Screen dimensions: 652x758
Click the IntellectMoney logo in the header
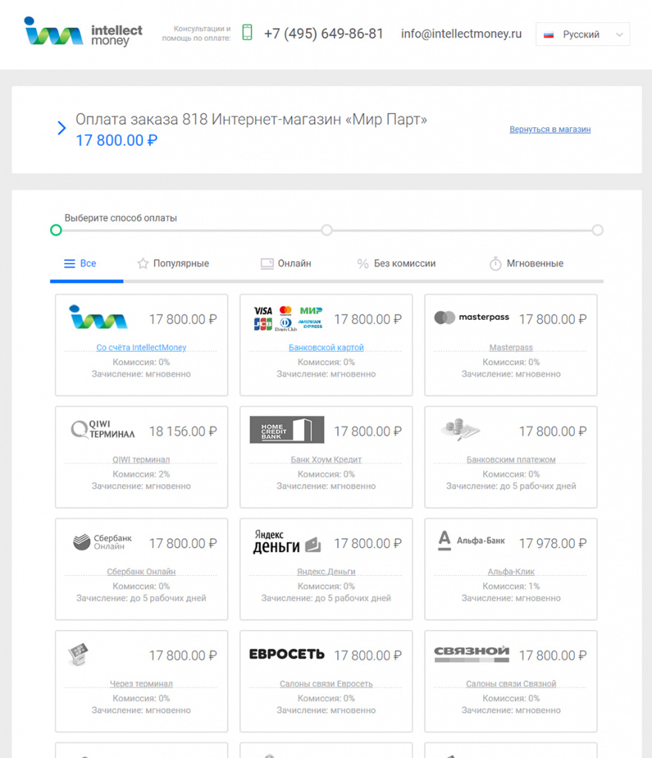coord(83,31)
